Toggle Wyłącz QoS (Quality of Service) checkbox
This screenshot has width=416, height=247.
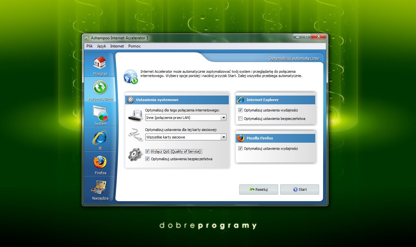148,151
